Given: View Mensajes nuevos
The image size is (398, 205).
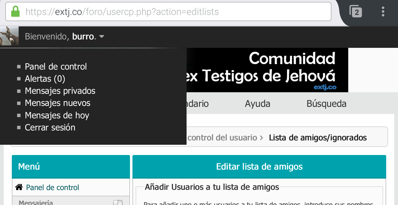Looking at the screenshot, I should tap(58, 103).
